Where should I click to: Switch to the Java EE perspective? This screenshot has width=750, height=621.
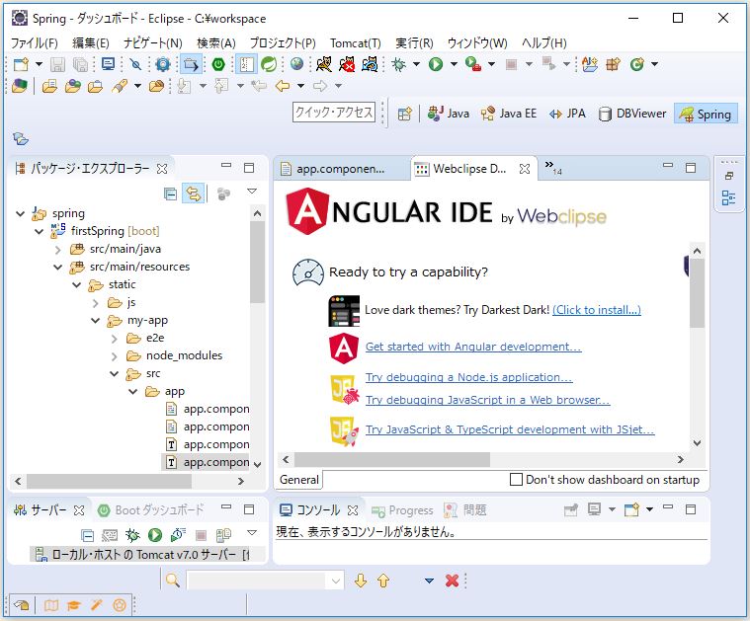[509, 114]
